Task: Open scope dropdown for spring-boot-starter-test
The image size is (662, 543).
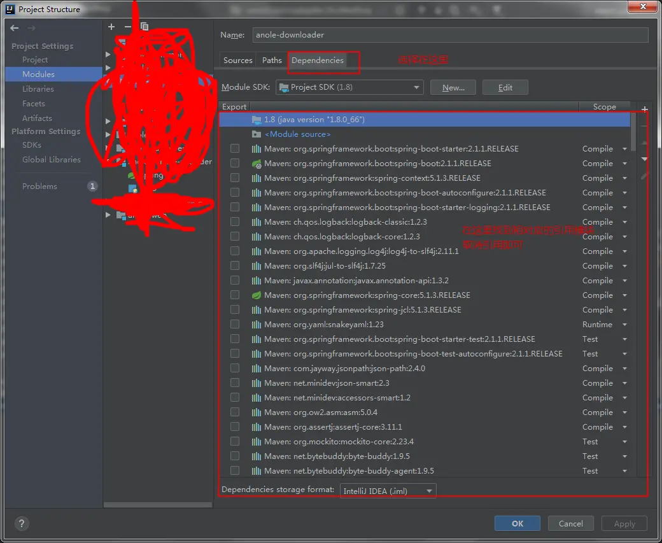Action: coord(624,339)
